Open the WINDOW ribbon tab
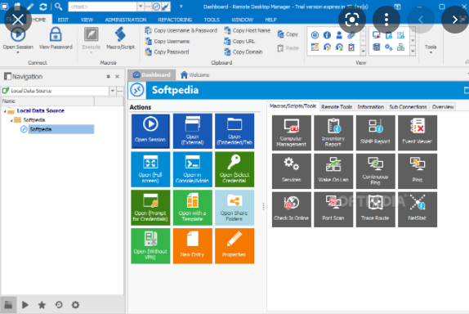 pos(243,20)
